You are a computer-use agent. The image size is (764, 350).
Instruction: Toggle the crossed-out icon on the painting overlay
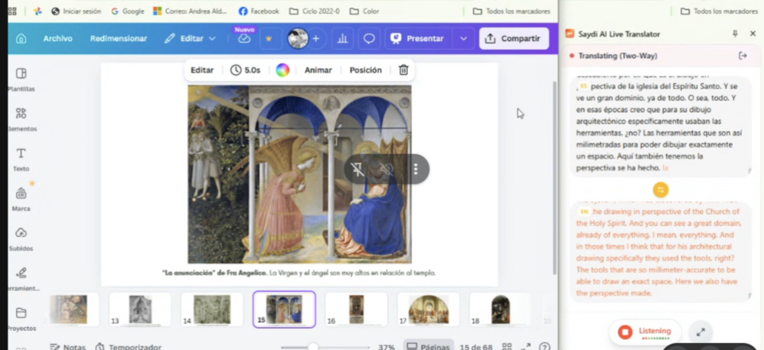[387, 169]
